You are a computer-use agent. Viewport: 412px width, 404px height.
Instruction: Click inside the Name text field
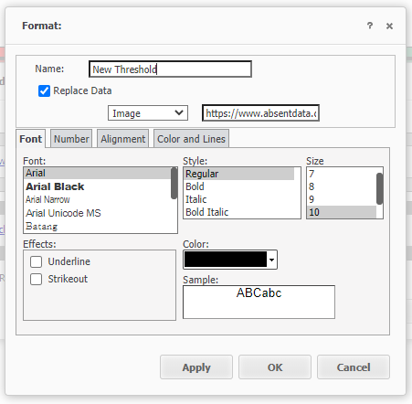pyautogui.click(x=170, y=69)
